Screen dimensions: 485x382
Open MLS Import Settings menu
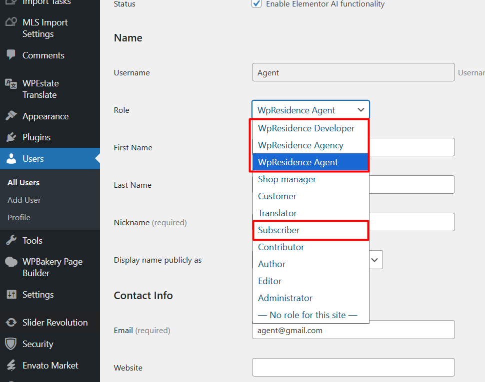click(x=45, y=28)
